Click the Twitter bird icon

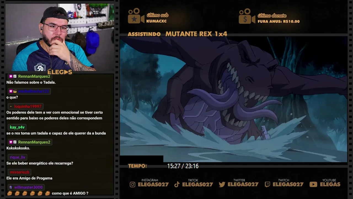point(222,184)
